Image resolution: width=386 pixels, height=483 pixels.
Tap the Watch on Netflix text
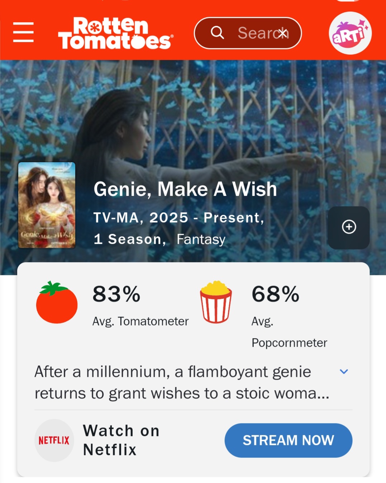(121, 440)
